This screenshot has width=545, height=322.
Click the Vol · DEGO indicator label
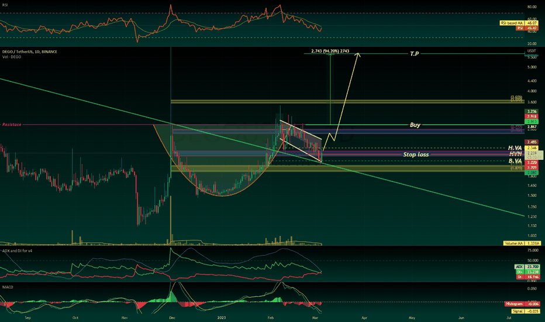12,57
